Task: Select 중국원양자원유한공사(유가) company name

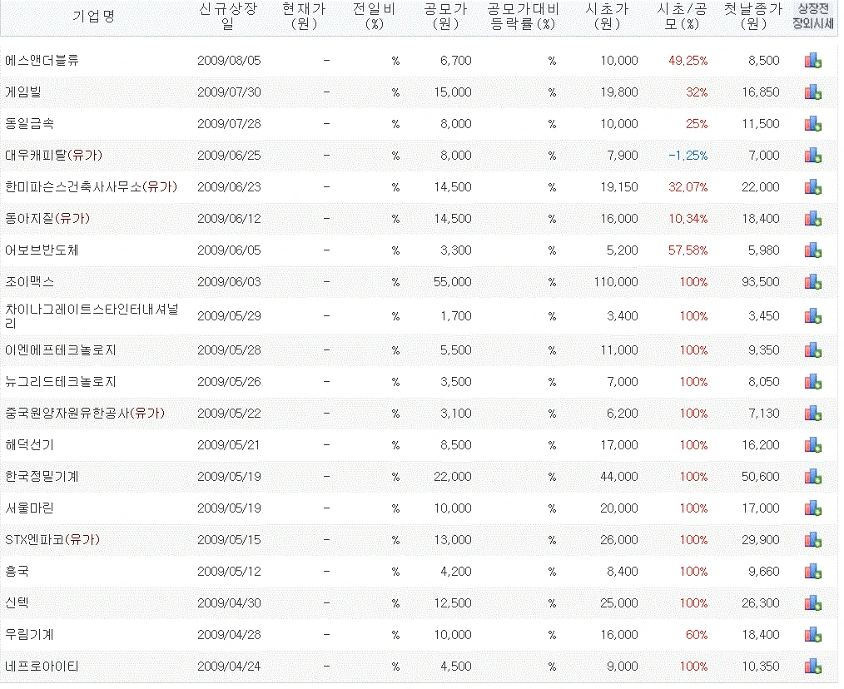Action: [x=82, y=413]
